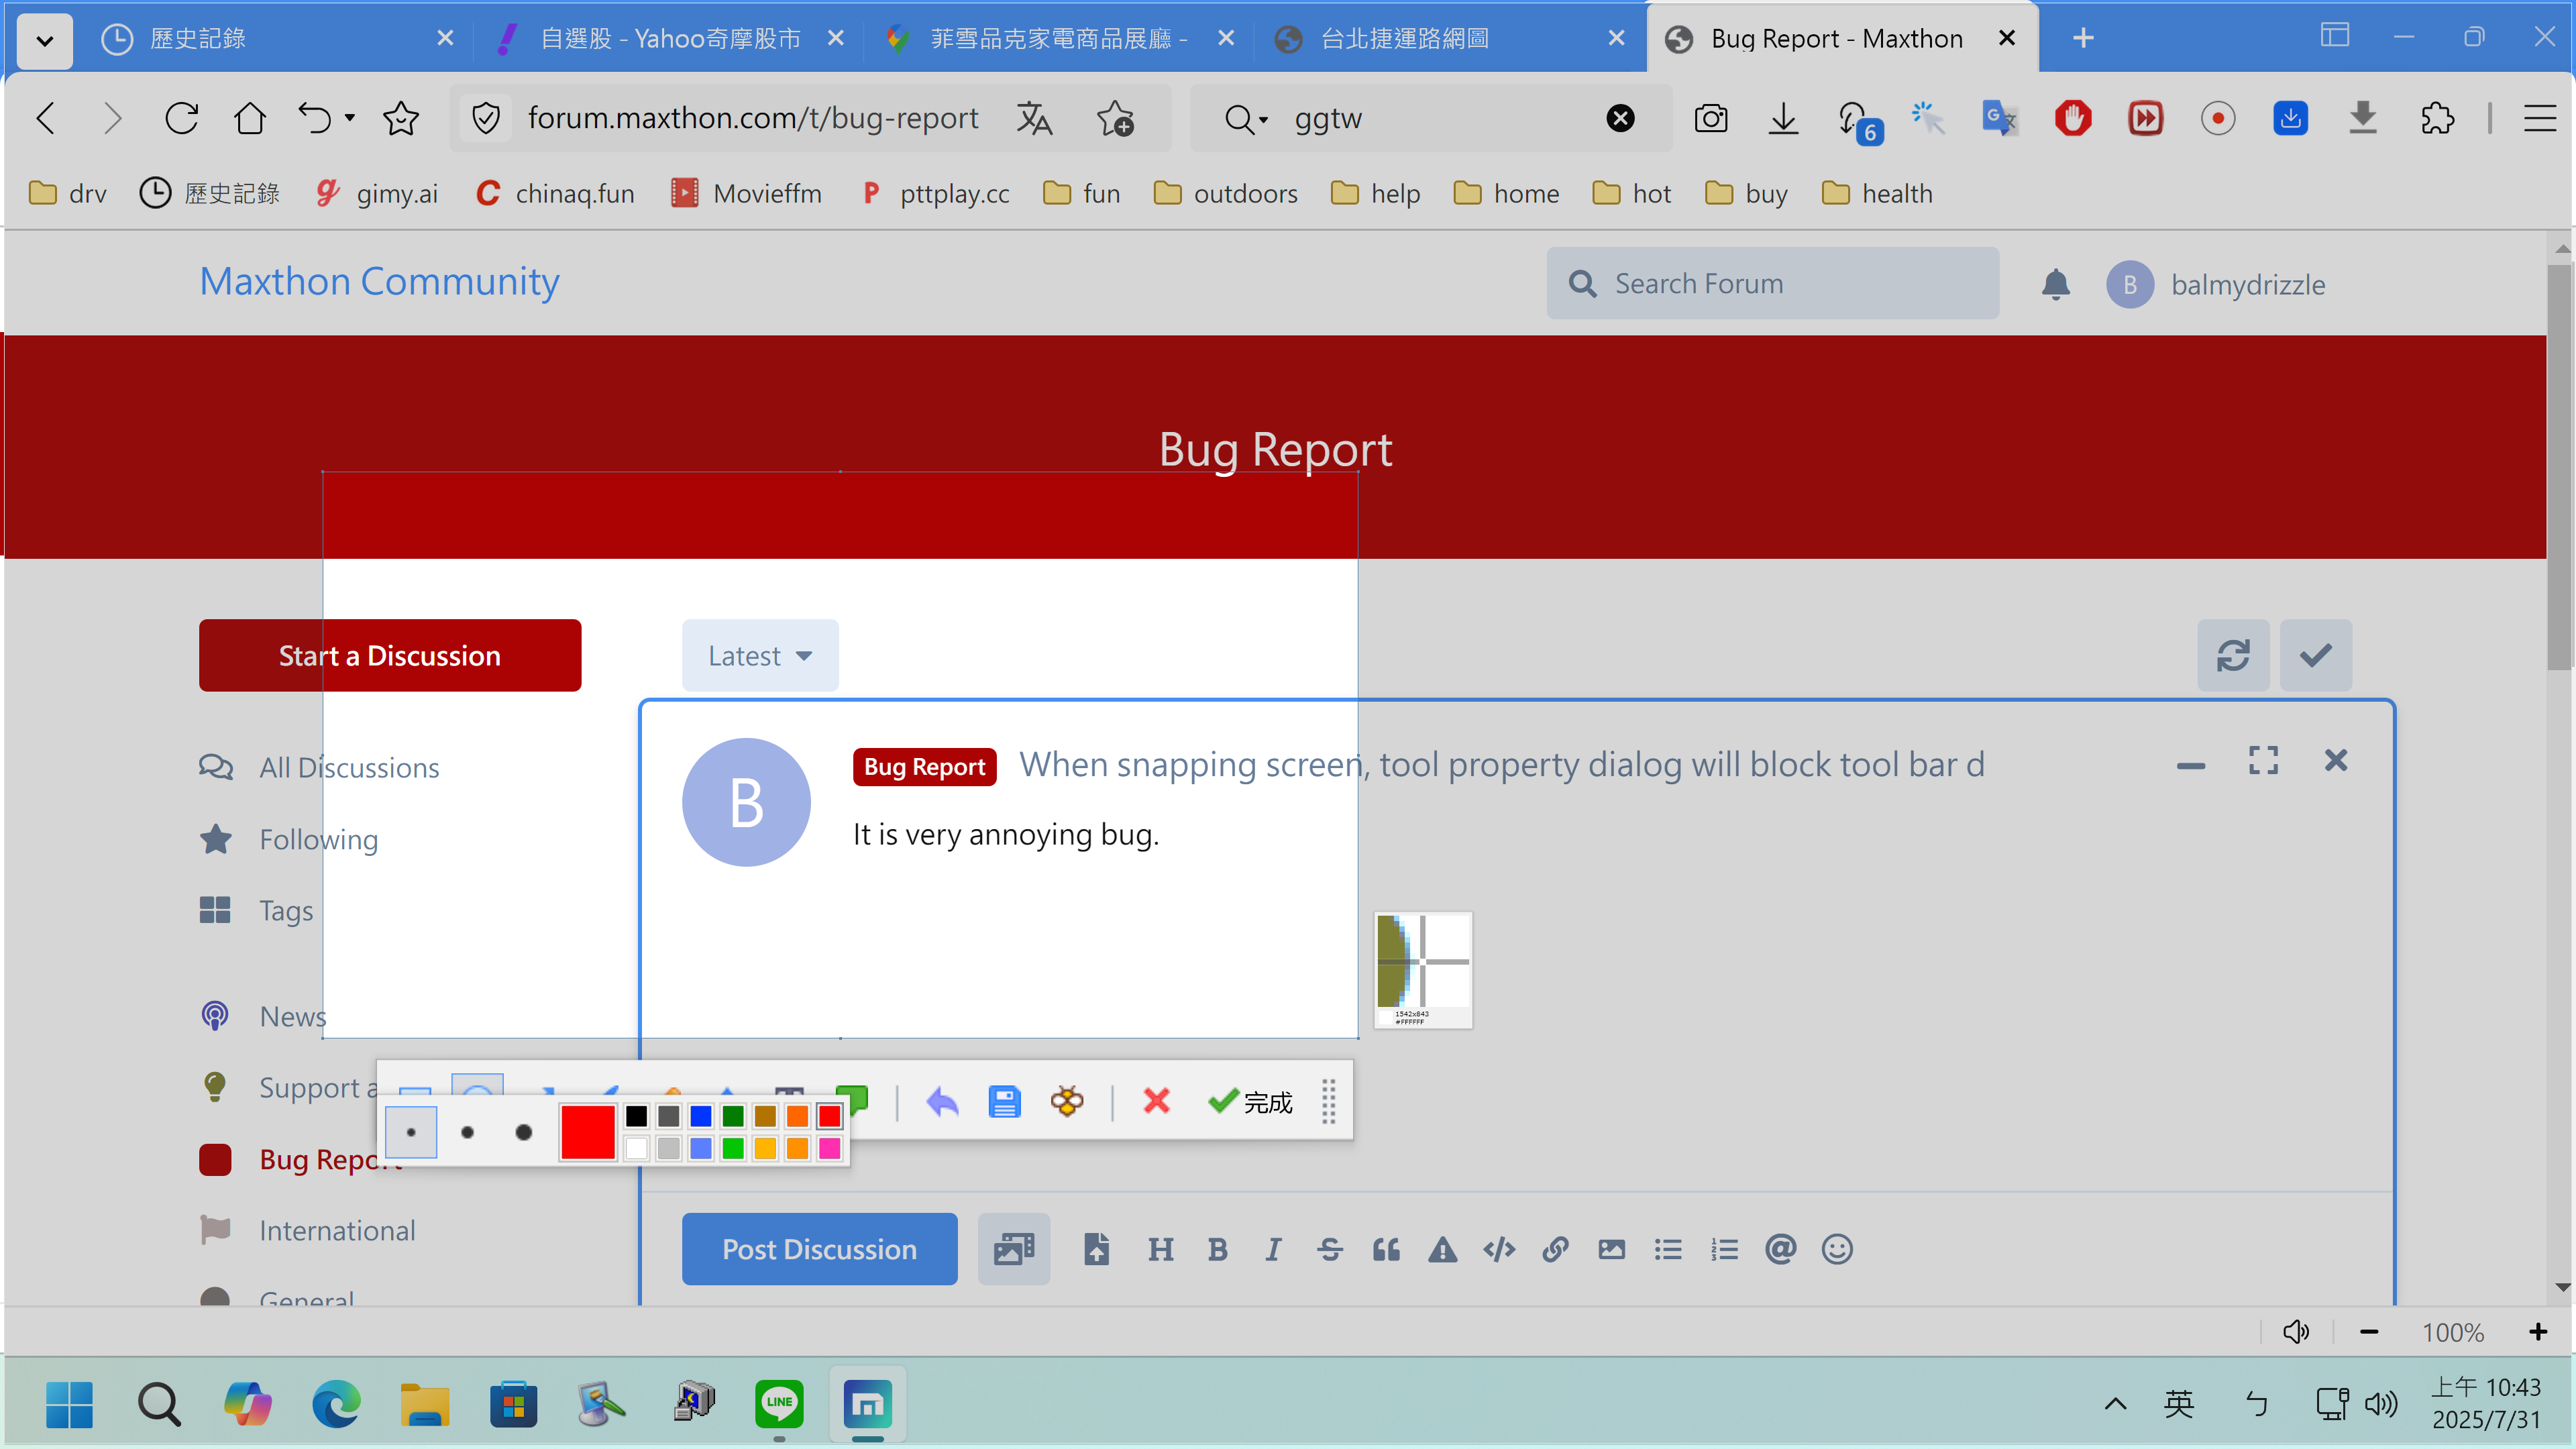Open the health bookmark folder
This screenshot has width=2576, height=1449.
pos(1877,193)
